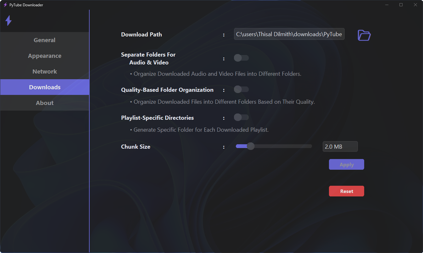423x253 pixels.
Task: Click the Download Path text field
Action: (289, 34)
